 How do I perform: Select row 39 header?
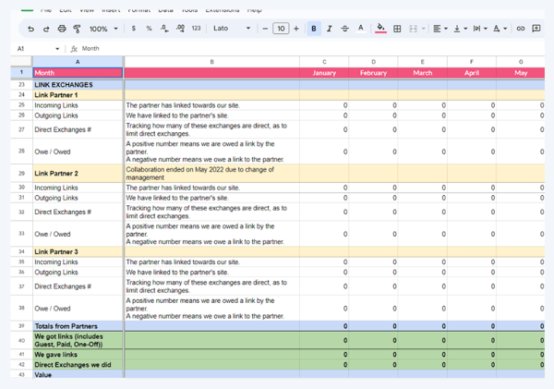tap(21, 326)
